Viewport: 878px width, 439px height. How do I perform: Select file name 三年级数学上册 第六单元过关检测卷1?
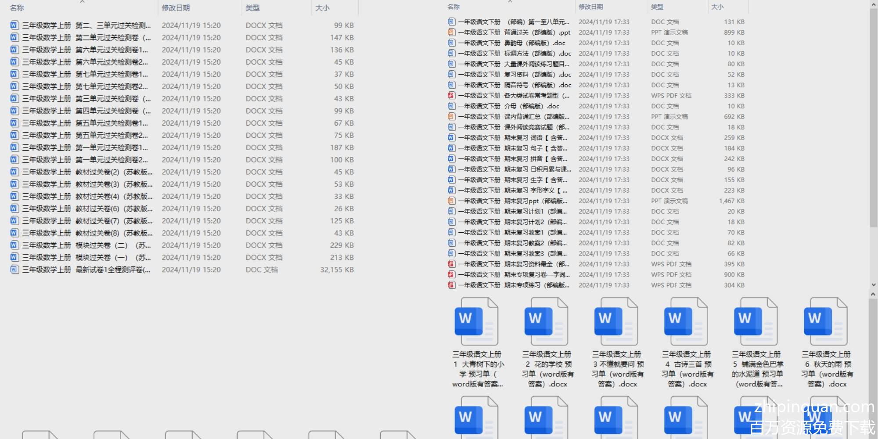tap(85, 50)
